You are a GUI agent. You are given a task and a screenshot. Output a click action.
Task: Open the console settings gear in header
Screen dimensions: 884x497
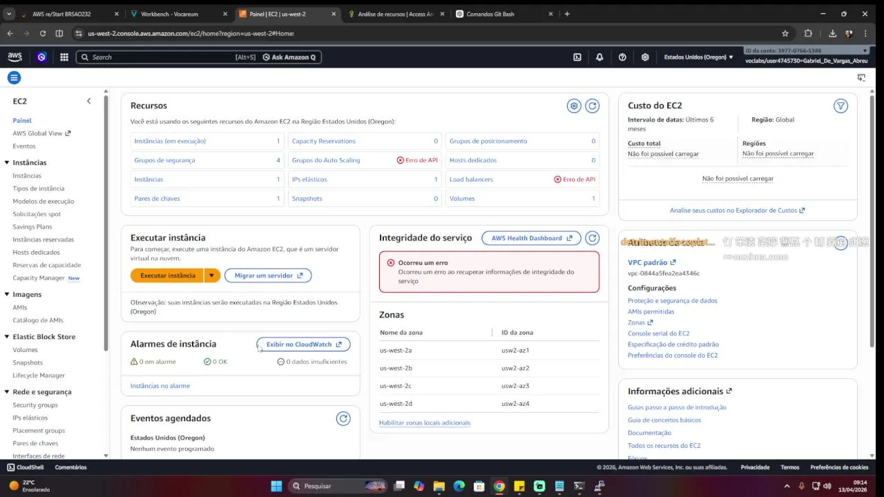click(645, 57)
